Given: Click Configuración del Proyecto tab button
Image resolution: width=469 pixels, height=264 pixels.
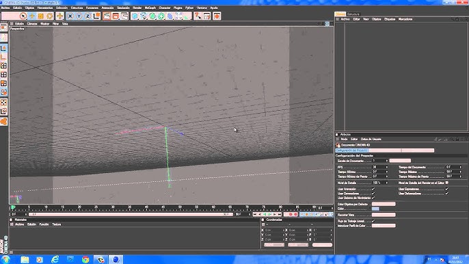Looking at the screenshot, I should pyautogui.click(x=351, y=150).
